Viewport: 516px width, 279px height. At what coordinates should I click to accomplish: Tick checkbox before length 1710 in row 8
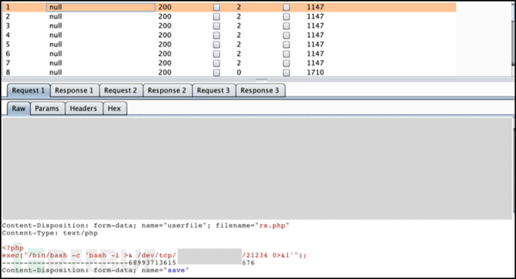point(286,72)
